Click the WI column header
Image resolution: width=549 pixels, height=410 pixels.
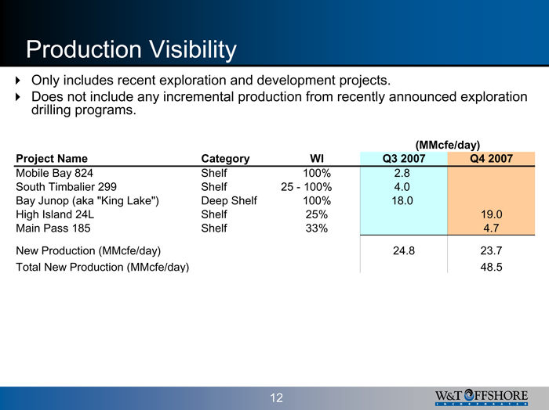pyautogui.click(x=317, y=159)
